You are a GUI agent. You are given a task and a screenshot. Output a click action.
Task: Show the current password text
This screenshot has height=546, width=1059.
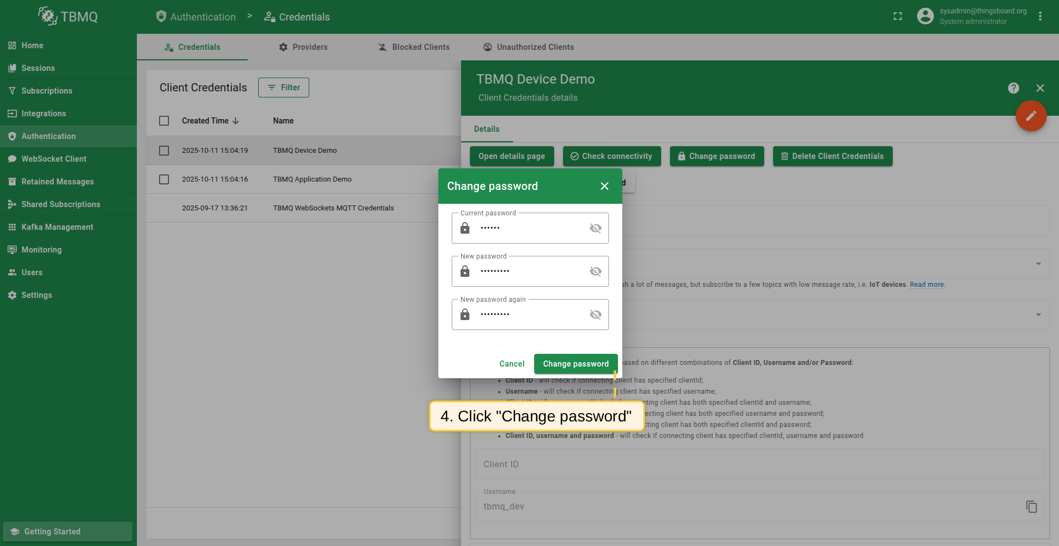(x=596, y=228)
